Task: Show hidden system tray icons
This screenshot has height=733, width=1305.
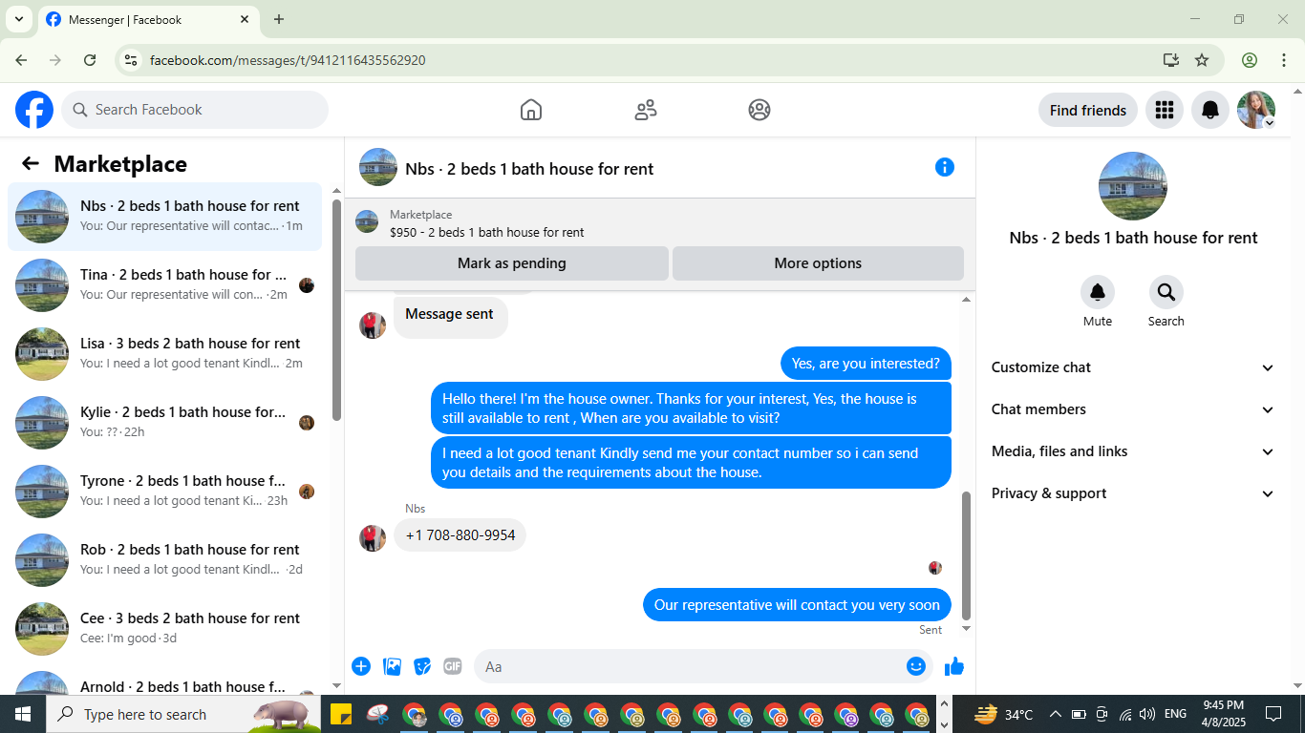Action: 1055,714
